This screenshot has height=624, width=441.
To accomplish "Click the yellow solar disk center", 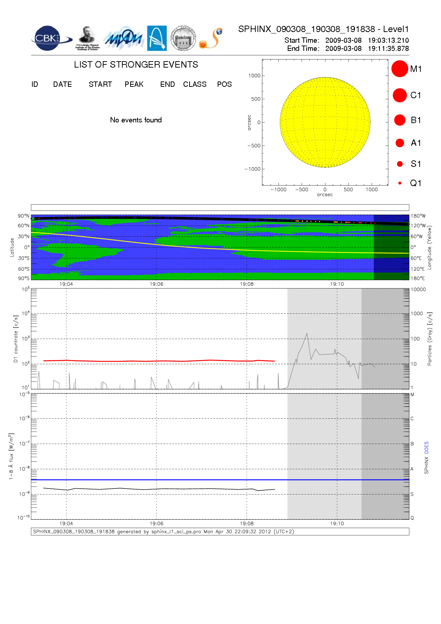I will click(325, 122).
